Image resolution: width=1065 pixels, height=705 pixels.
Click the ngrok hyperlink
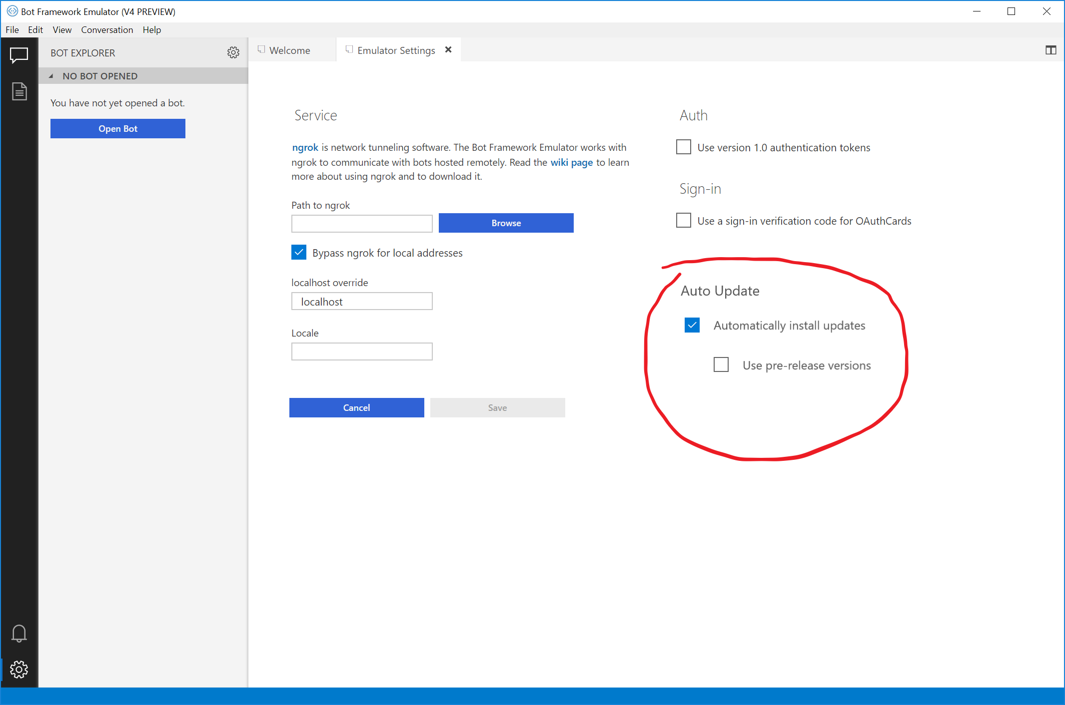click(x=305, y=147)
